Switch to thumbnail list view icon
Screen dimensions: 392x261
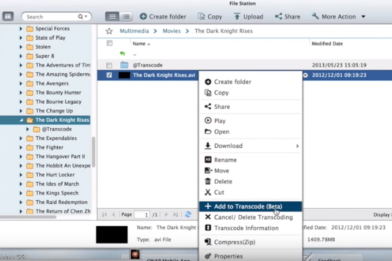coord(112,17)
